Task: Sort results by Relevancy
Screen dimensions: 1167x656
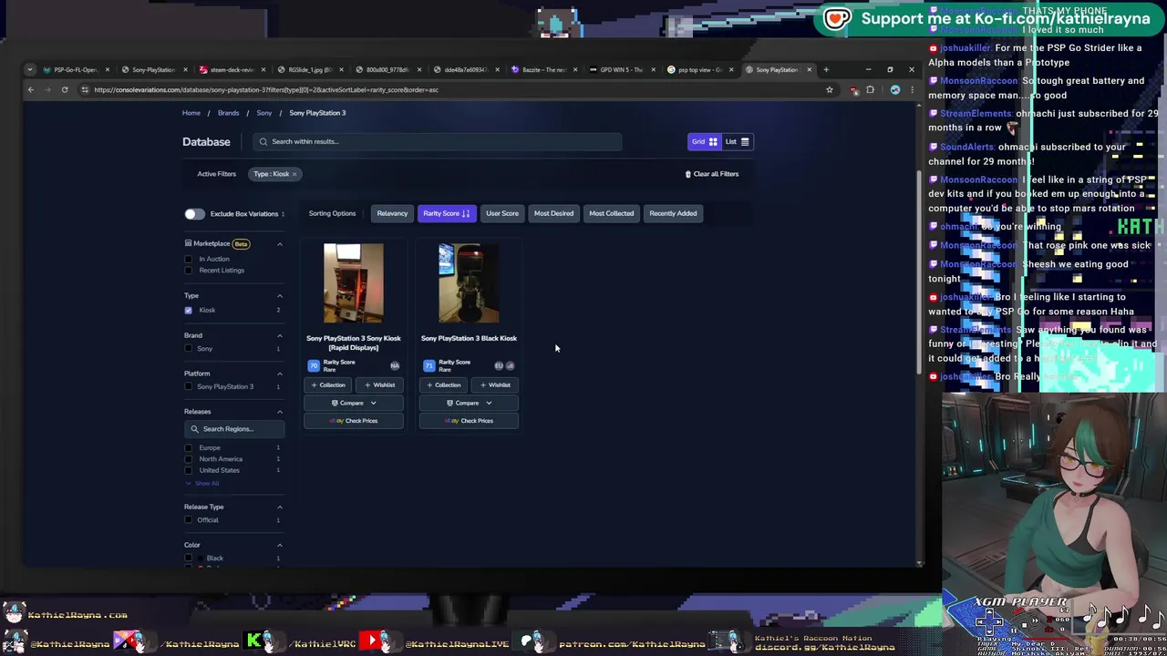Action: click(392, 213)
